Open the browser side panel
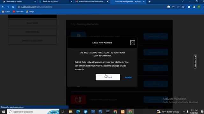Image resolution: width=204 pixels, height=114 pixels. coord(194,7)
